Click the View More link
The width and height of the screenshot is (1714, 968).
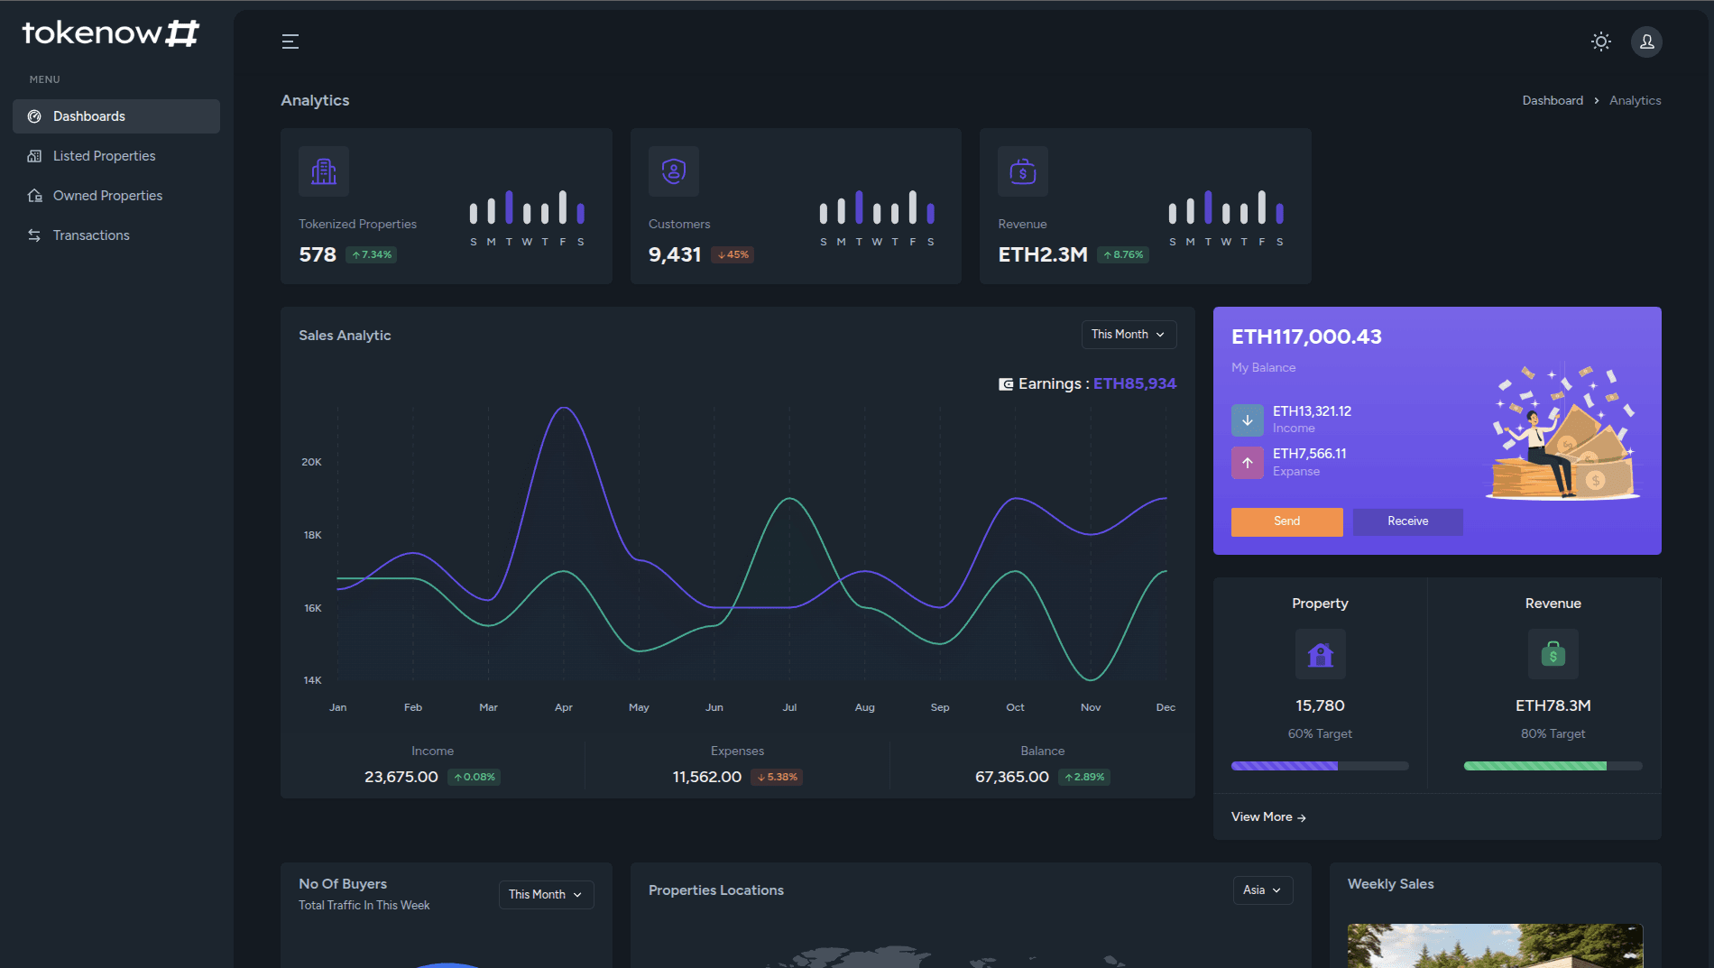tap(1267, 816)
